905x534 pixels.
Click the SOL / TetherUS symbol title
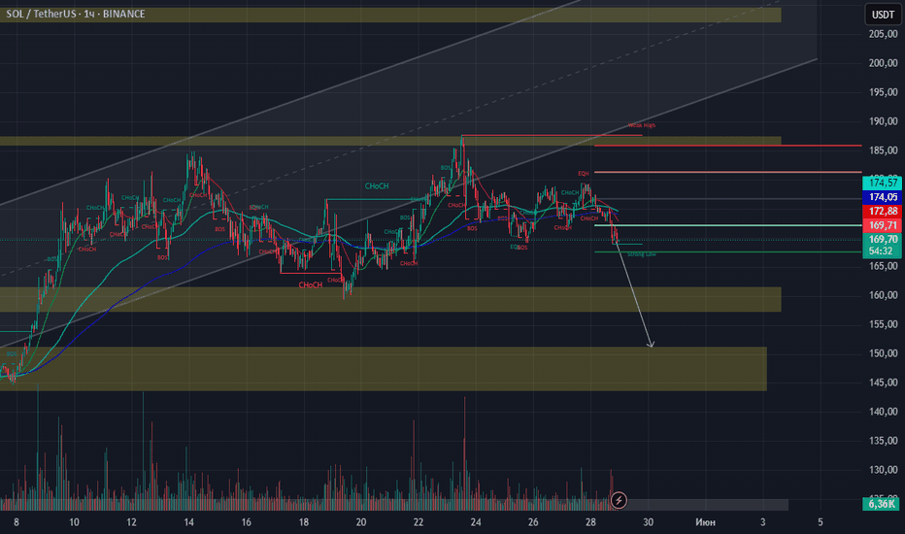[76, 14]
